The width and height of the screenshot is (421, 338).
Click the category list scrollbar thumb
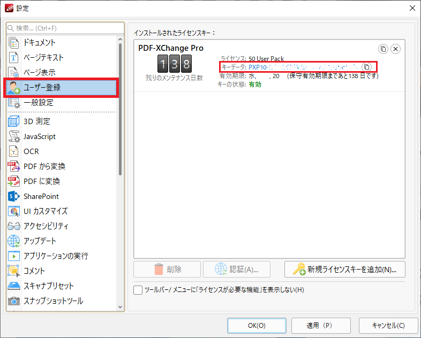[120, 109]
